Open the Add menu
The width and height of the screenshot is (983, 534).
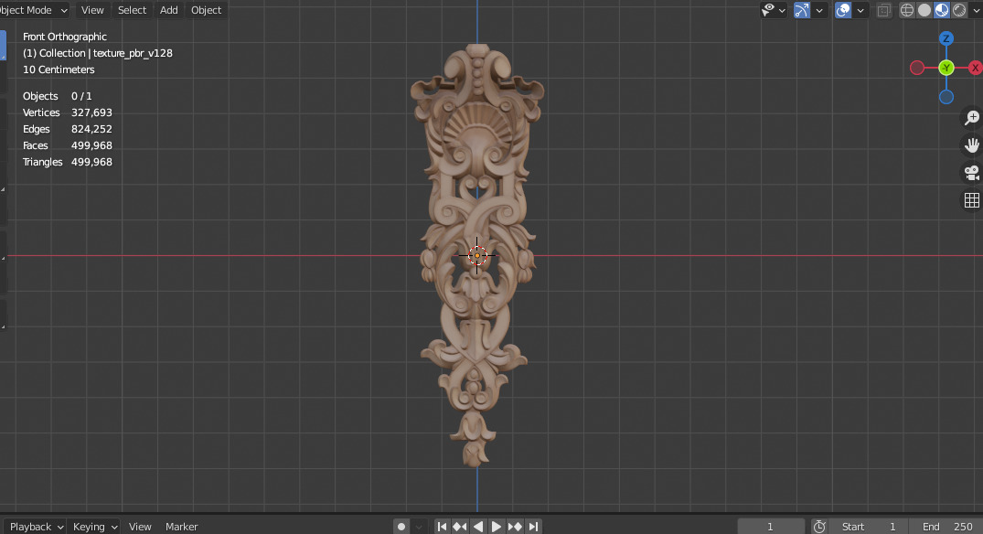point(168,10)
